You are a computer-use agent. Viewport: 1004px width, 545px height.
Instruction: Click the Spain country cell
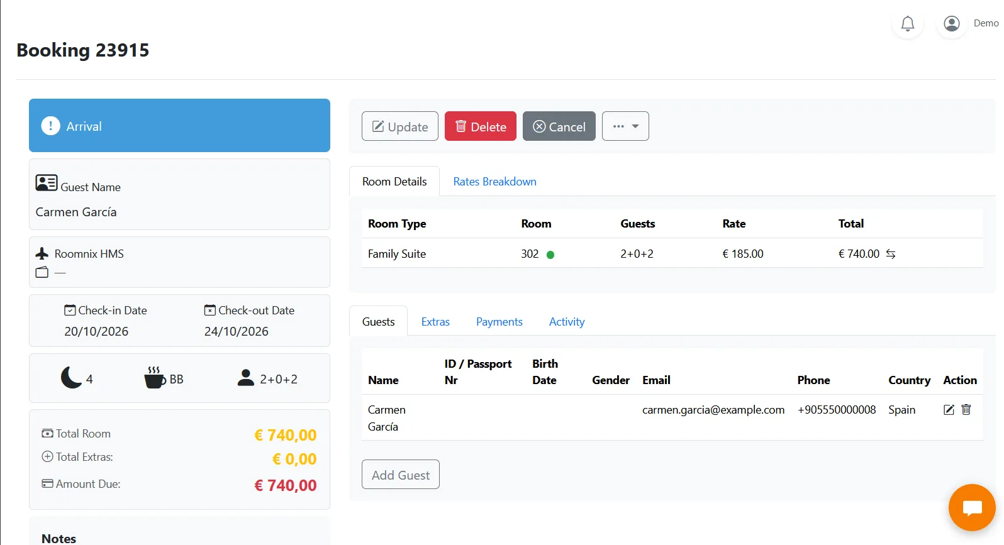(902, 410)
